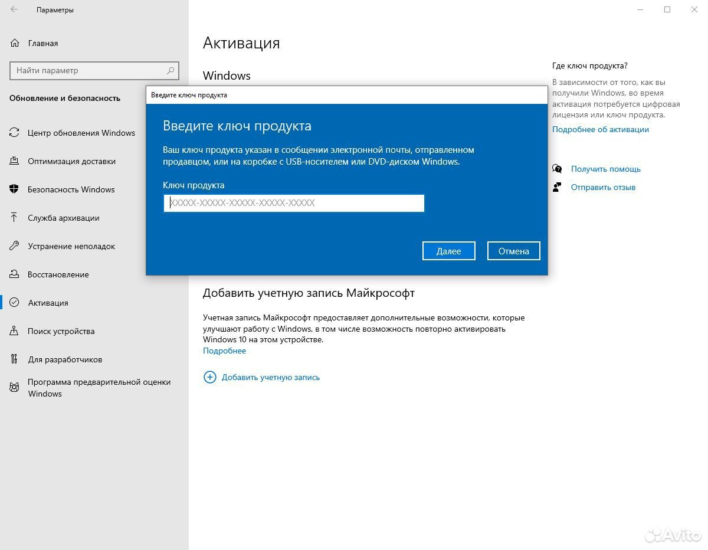Minimize the Параметры window
The height and width of the screenshot is (550, 708).
click(x=640, y=9)
